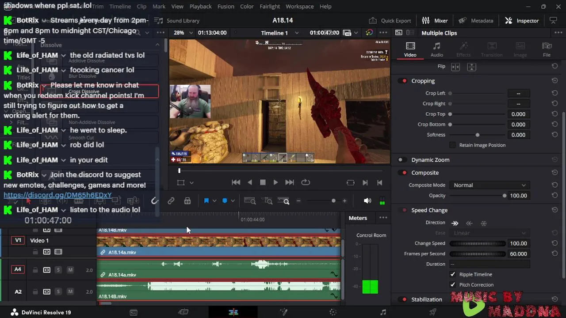Open the Fairlight page music note icon

click(x=383, y=312)
